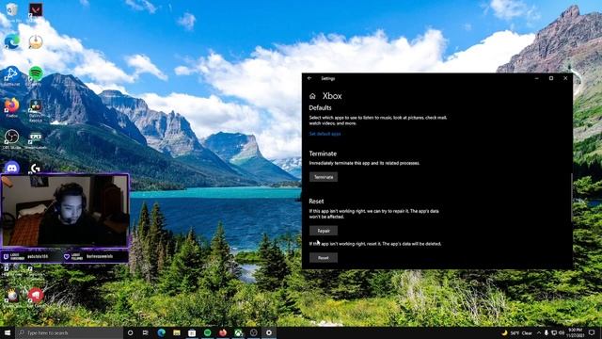Show hidden system tray icons

coord(539,332)
